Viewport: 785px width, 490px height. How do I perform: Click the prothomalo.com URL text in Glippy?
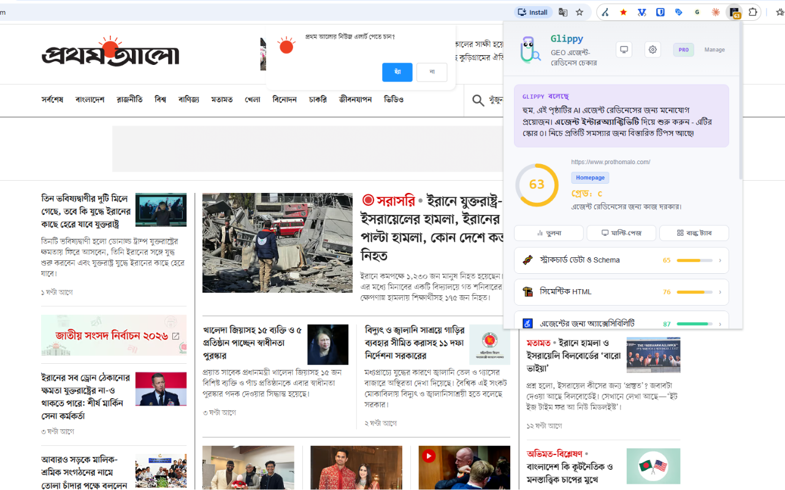pyautogui.click(x=610, y=162)
